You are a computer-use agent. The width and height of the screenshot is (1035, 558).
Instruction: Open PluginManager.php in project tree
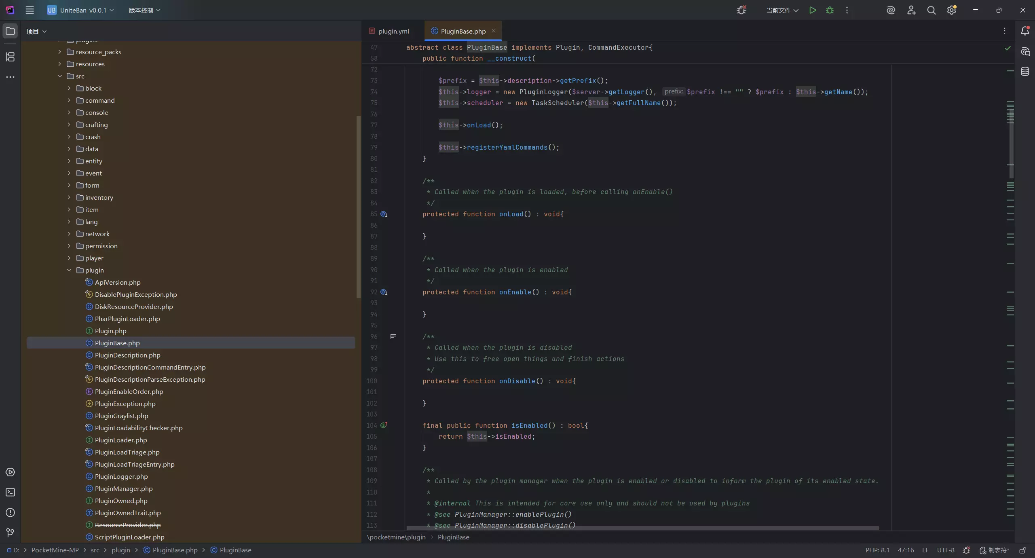(123, 488)
